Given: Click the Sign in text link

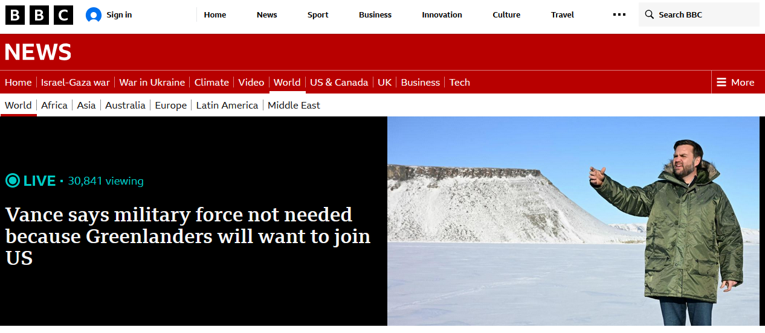Looking at the screenshot, I should [119, 14].
